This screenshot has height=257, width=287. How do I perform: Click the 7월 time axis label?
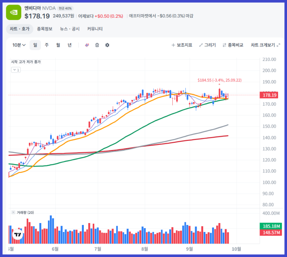[98, 249]
